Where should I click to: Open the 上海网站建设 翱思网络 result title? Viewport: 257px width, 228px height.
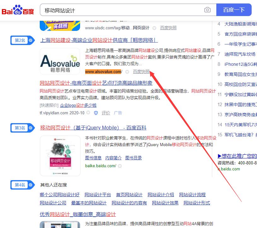tap(99, 40)
